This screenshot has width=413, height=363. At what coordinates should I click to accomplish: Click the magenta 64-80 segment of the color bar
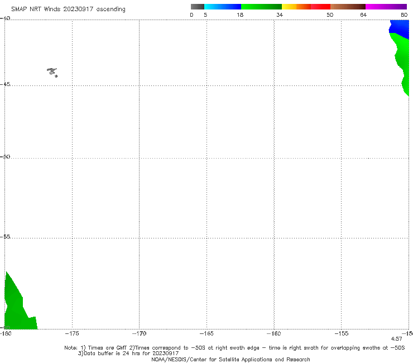386,7
